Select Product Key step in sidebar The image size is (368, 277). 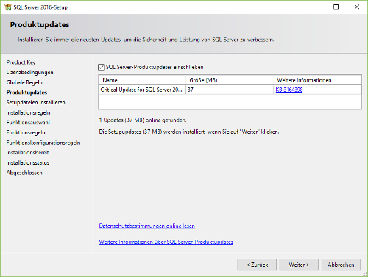point(21,62)
